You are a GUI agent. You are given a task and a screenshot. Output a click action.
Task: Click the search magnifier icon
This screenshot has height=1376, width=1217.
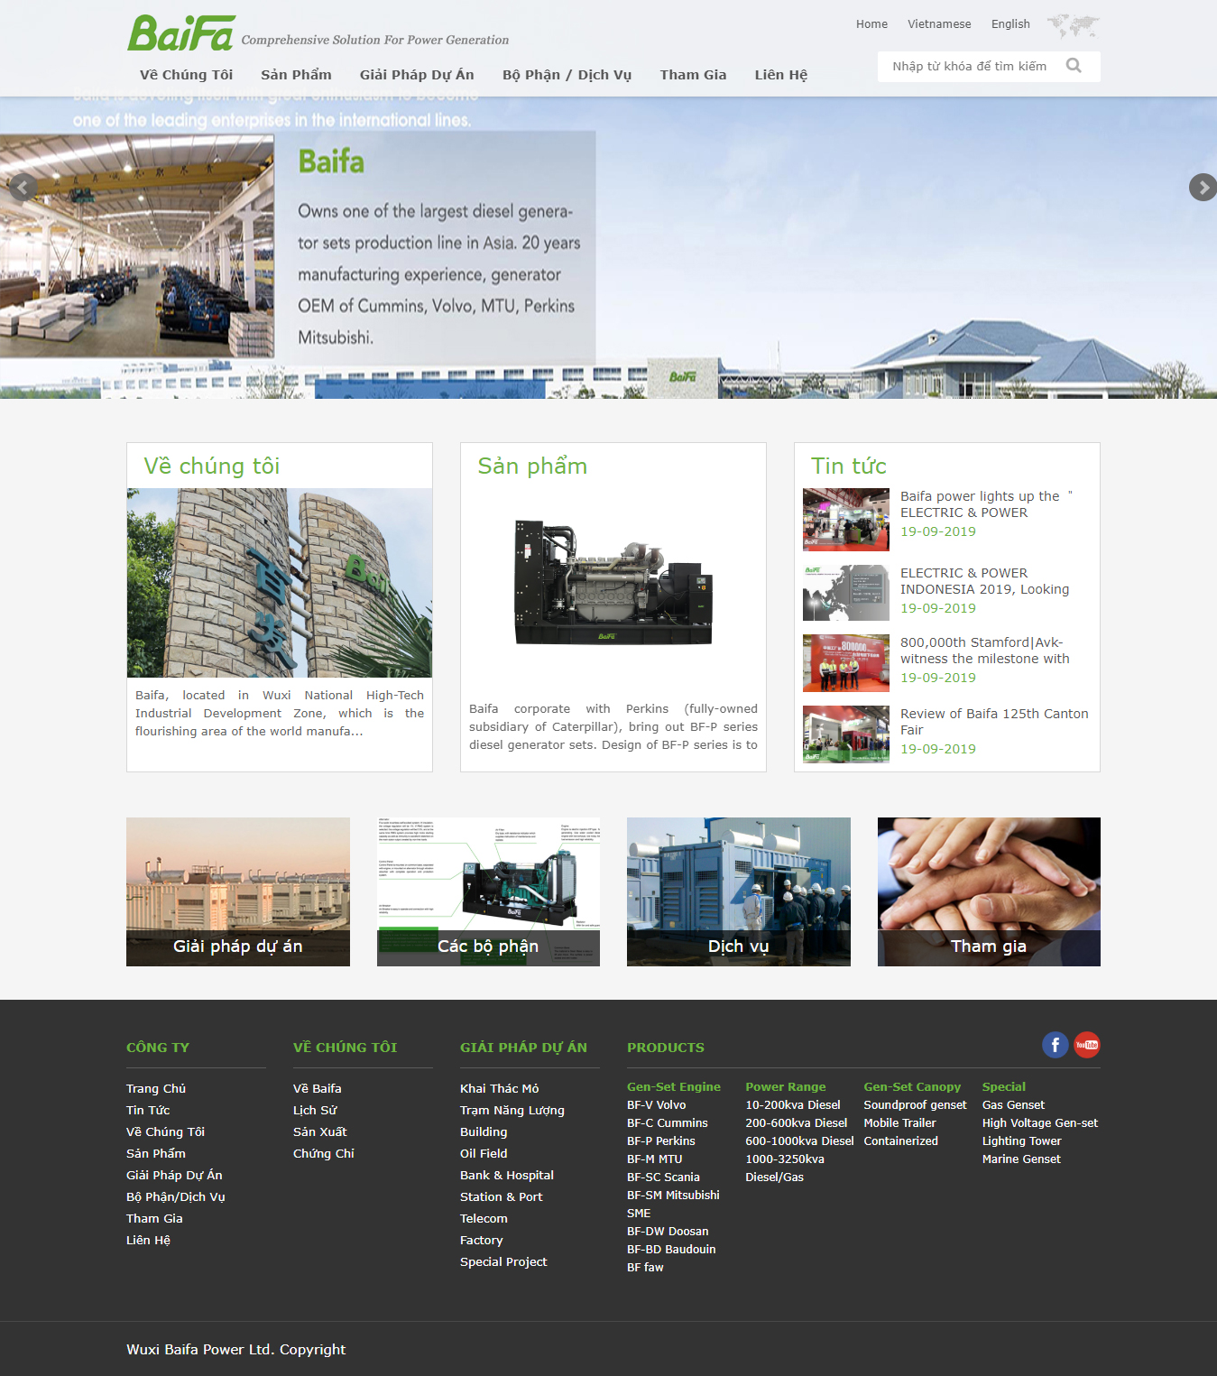click(1074, 66)
